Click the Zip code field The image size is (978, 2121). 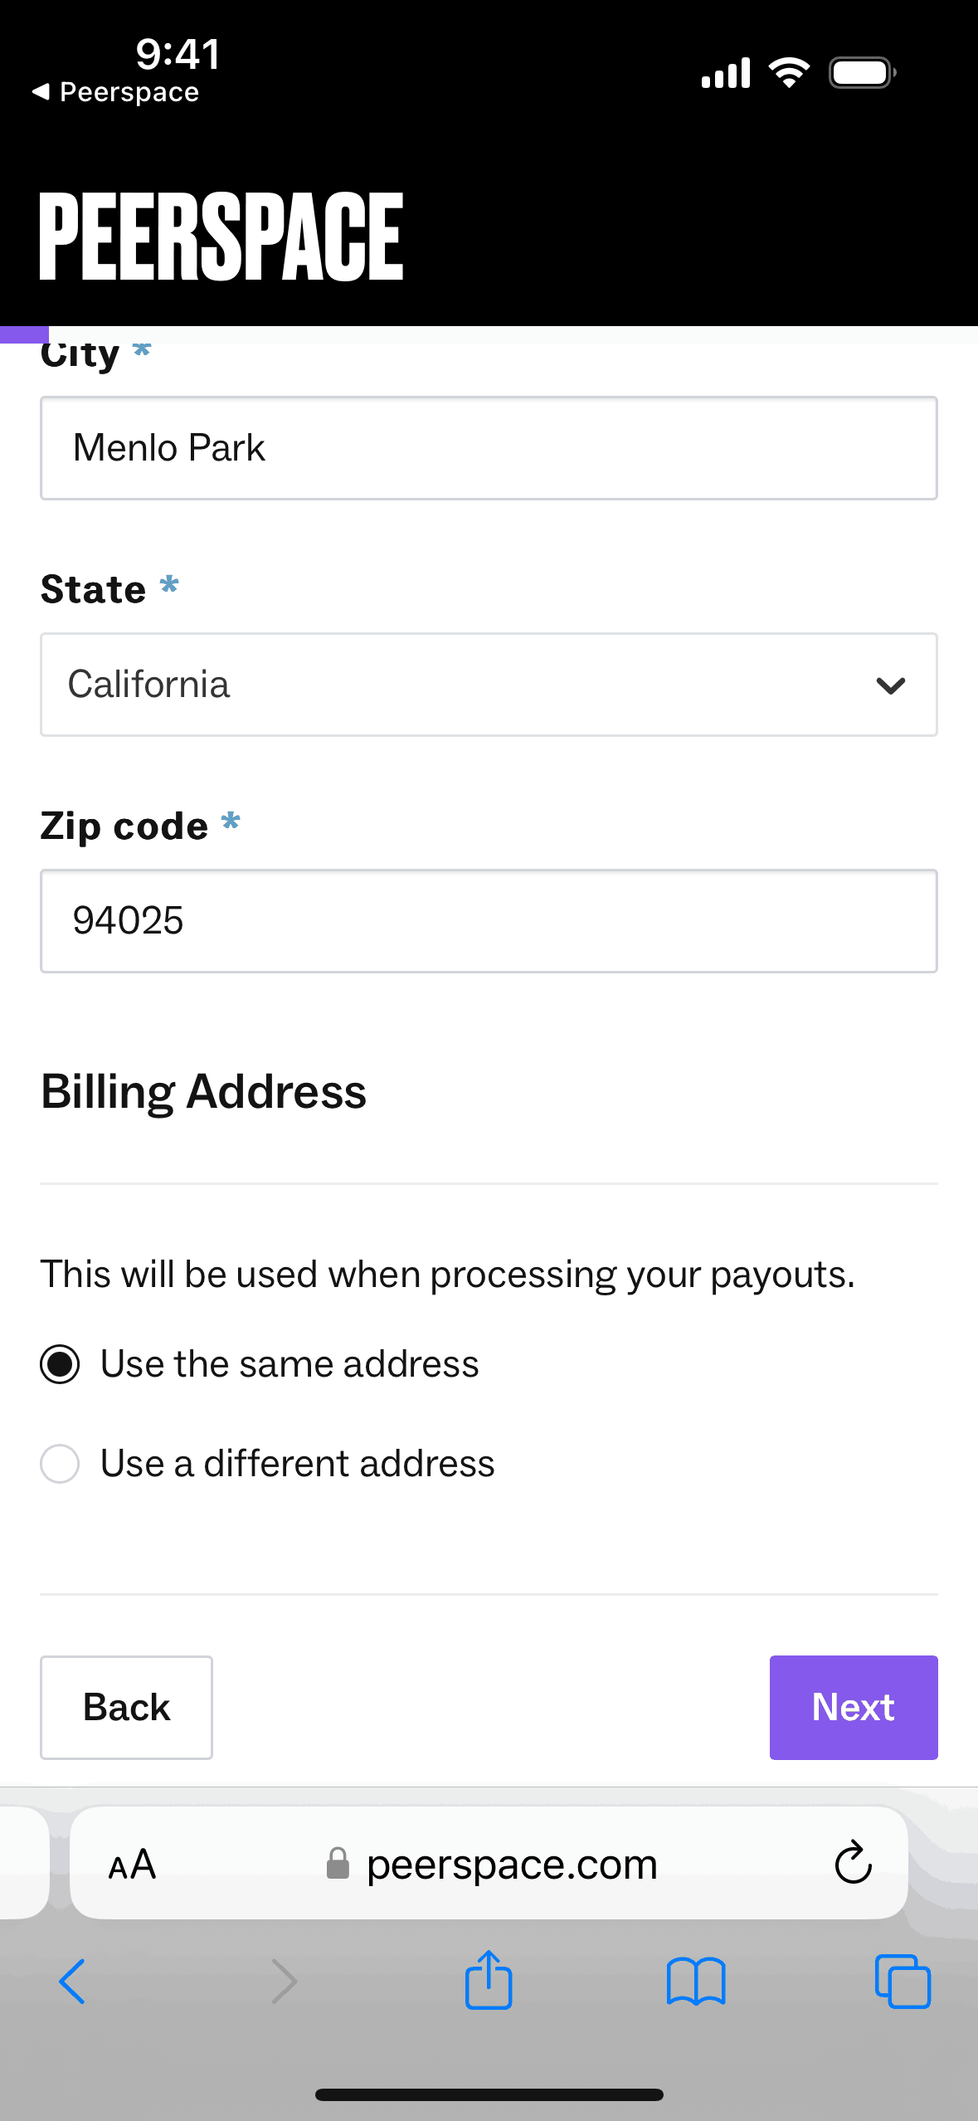point(489,921)
